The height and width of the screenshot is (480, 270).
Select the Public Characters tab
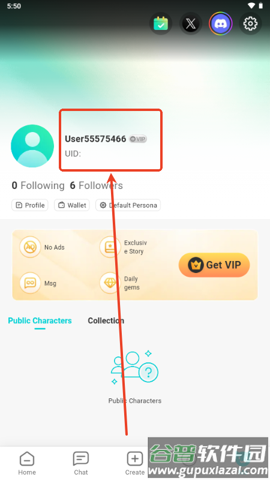[x=40, y=320]
